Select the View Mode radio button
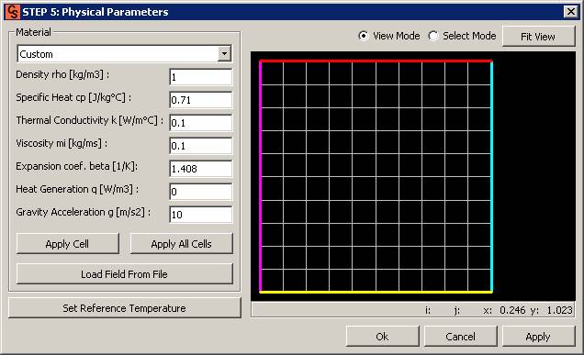The height and width of the screenshot is (355, 584). 363,36
